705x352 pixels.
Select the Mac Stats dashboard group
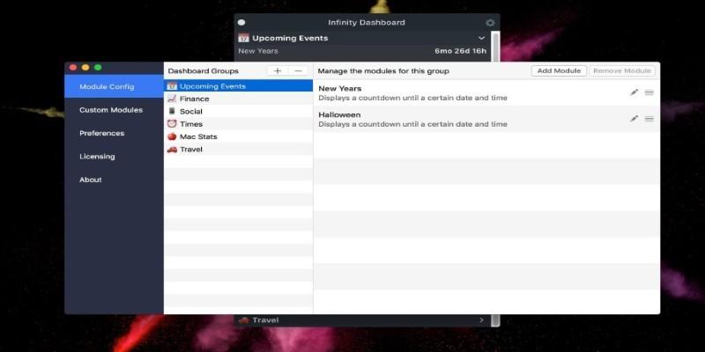click(198, 136)
